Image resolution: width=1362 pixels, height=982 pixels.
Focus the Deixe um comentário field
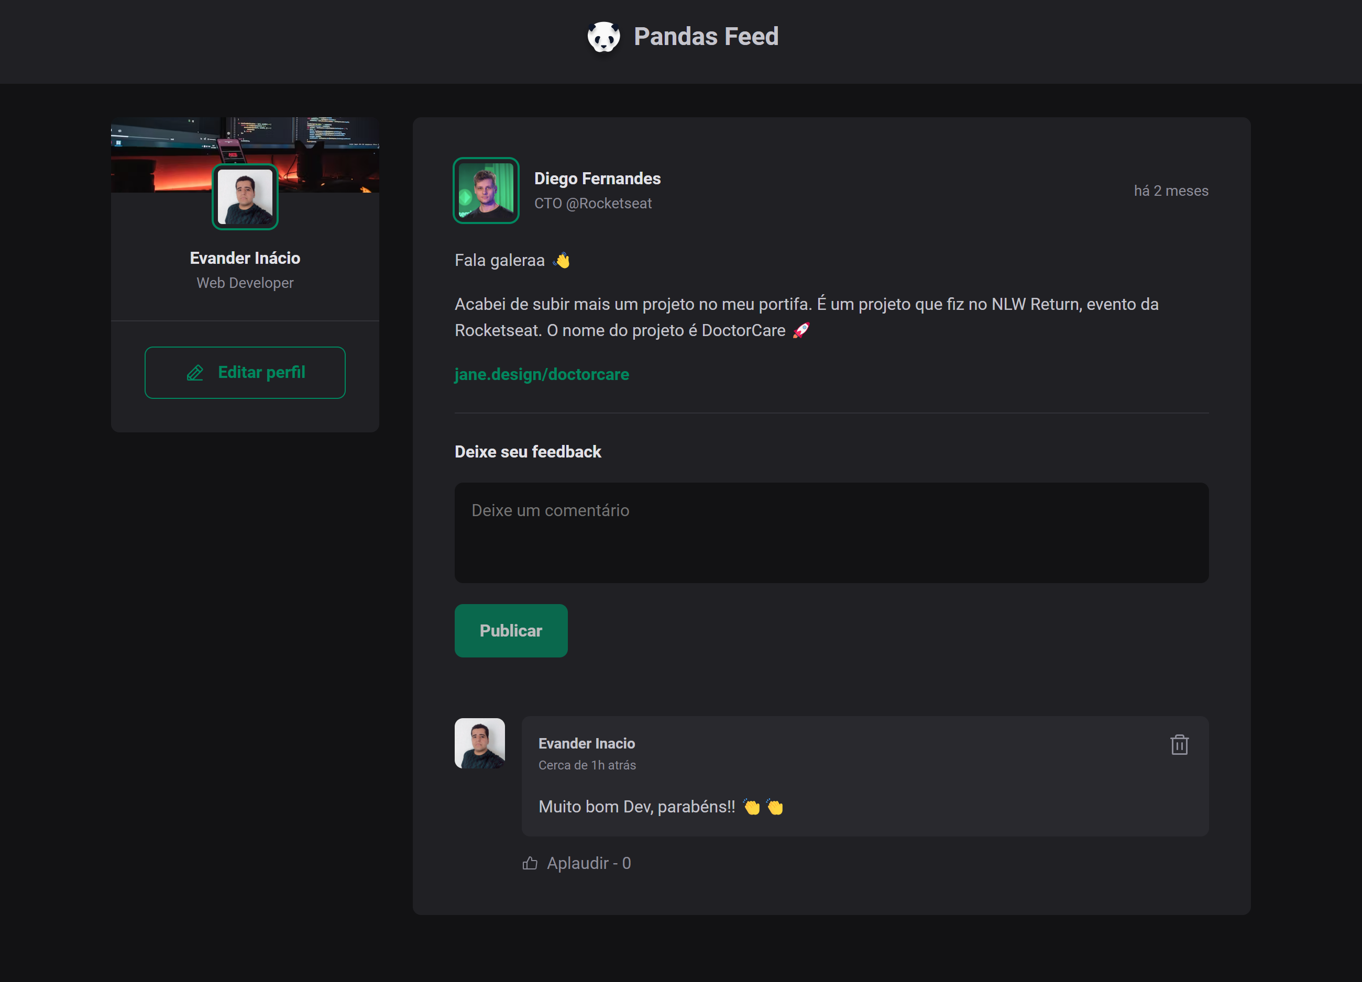click(831, 532)
